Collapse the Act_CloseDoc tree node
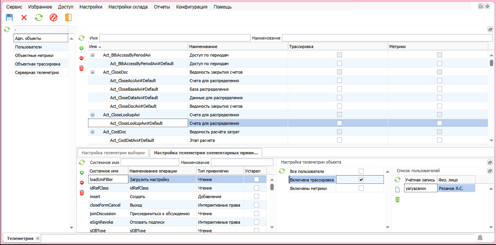Image resolution: width=496 pixels, height=245 pixels. (x=93, y=72)
